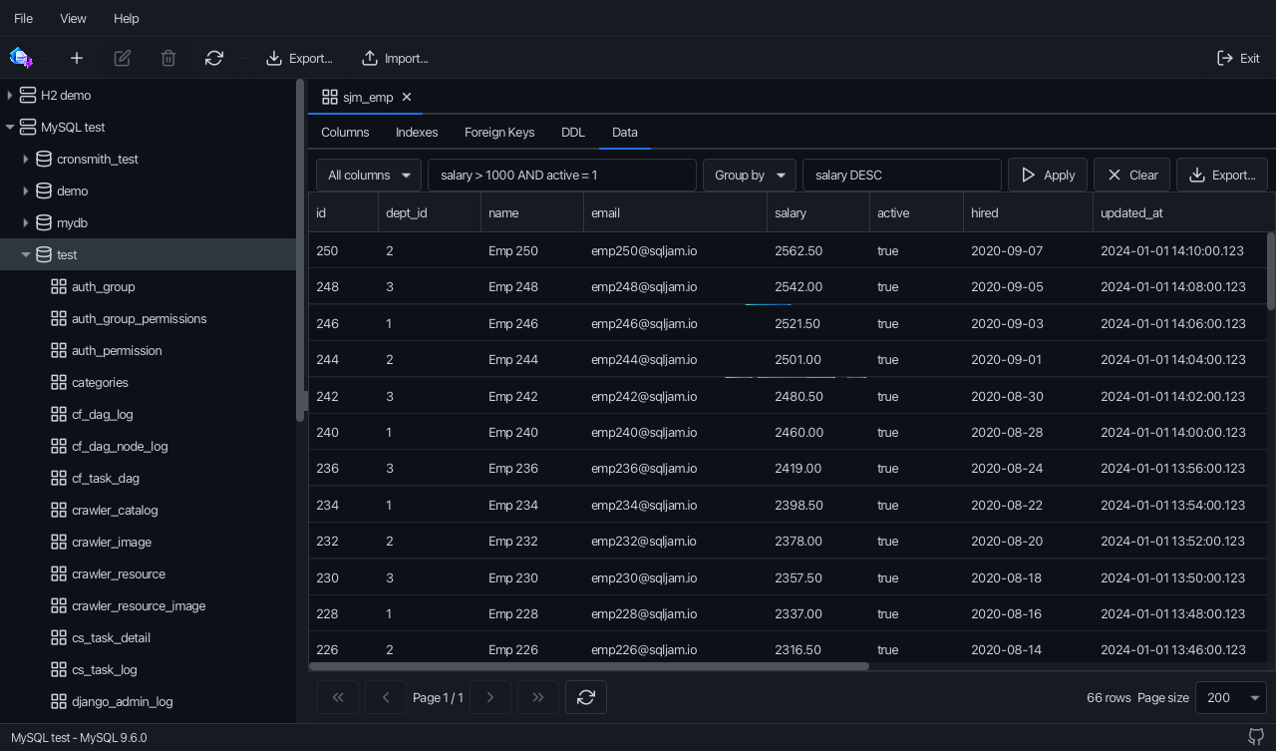Screen dimensions: 1276x751
Task: Close the sjm_emp tab
Action: click(x=407, y=97)
